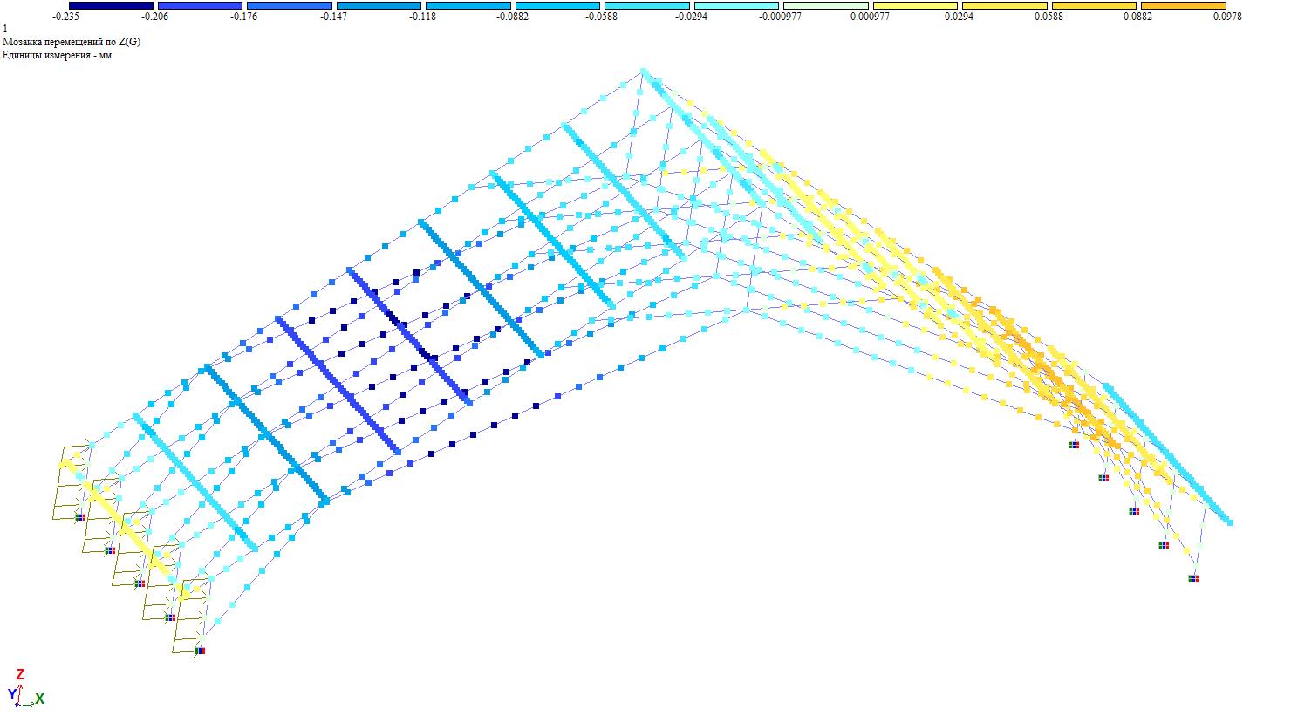Image resolution: width=1291 pixels, height=723 pixels.
Task: Click the positive legend value 0.0882
Action: coord(1138,17)
